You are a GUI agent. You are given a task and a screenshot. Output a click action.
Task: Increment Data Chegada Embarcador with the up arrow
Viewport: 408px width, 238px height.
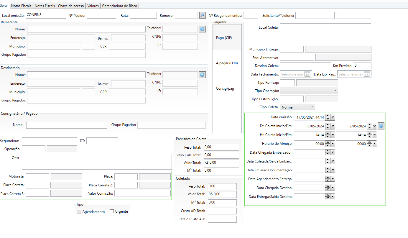(x=328, y=151)
